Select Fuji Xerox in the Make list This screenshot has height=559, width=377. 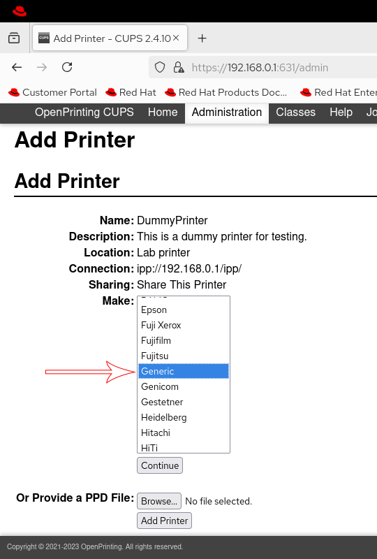[x=184, y=325]
